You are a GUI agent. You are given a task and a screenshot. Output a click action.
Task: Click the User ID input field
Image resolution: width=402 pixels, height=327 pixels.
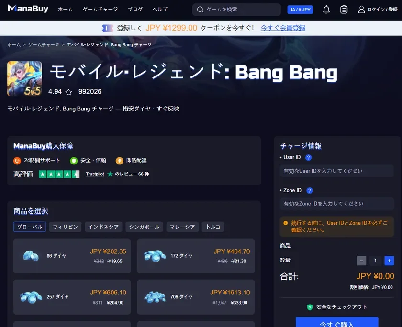click(x=337, y=171)
